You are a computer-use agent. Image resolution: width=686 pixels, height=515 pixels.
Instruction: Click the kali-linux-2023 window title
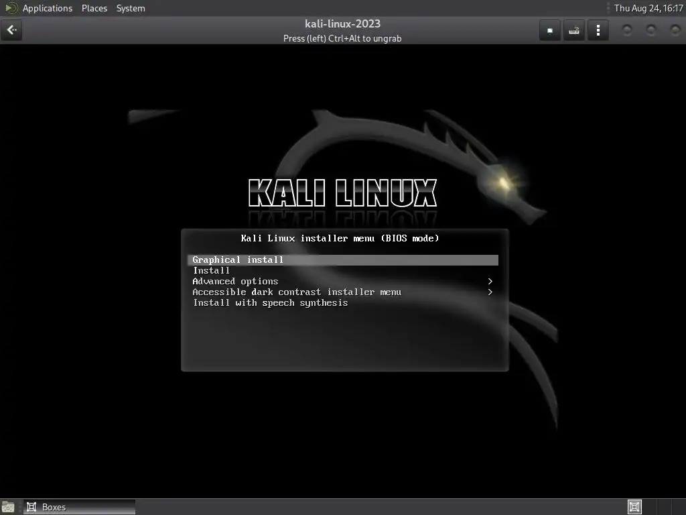point(342,23)
